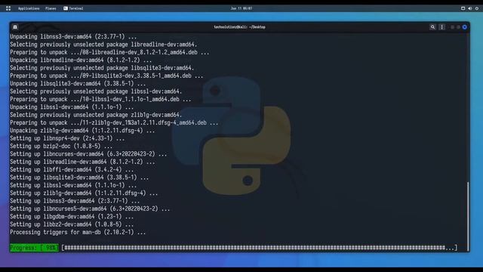Open the terminal search icon

click(432, 27)
